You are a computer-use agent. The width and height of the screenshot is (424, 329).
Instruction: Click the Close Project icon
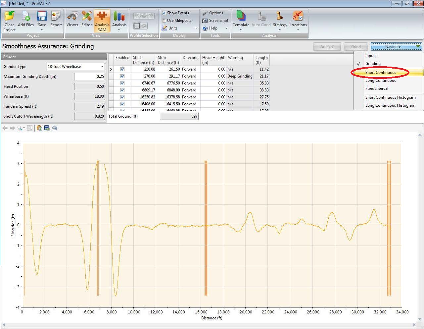click(x=9, y=16)
